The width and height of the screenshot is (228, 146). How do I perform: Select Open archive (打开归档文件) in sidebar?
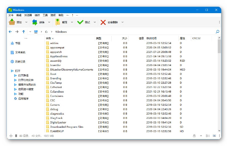24,80
